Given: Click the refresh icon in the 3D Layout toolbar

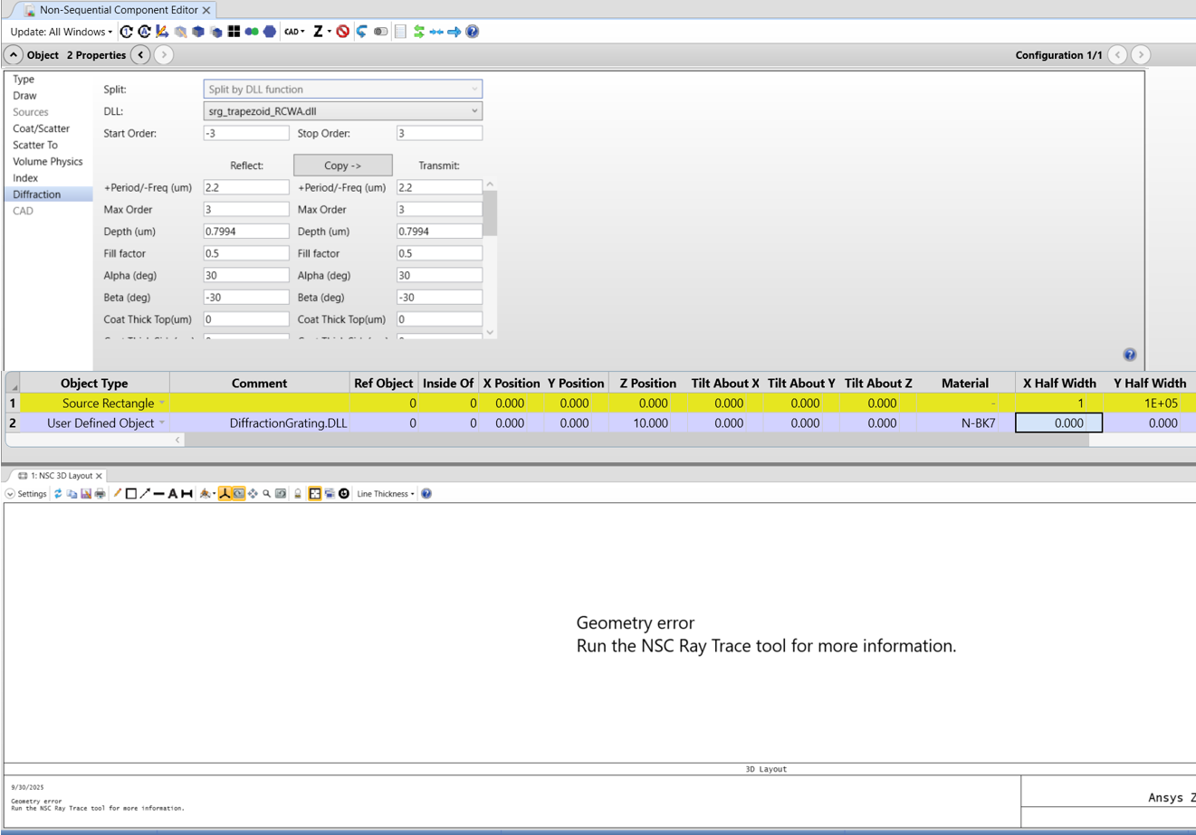Looking at the screenshot, I should tap(58, 494).
